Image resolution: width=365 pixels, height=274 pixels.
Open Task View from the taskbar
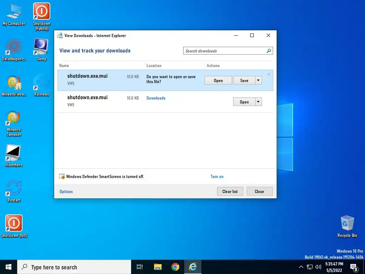click(140, 267)
